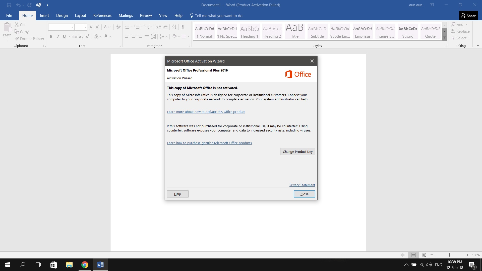Expand the Font size dropdown

[x=85, y=27]
